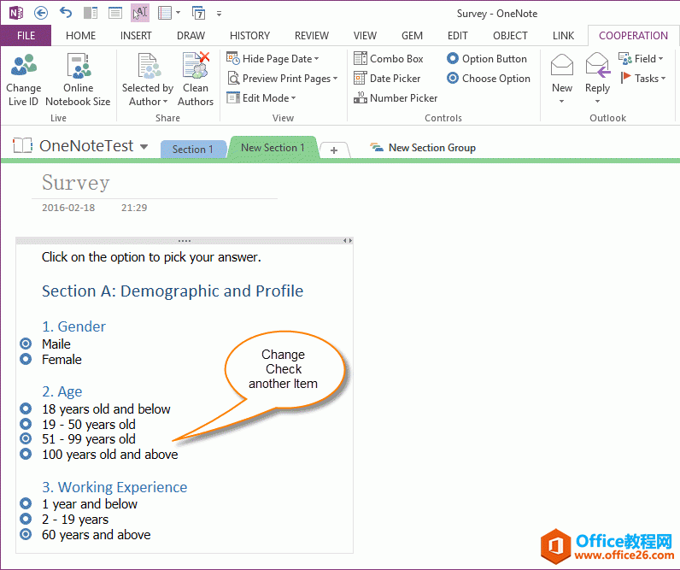Select the Female radio option
The height and width of the screenshot is (570, 680).
click(26, 359)
